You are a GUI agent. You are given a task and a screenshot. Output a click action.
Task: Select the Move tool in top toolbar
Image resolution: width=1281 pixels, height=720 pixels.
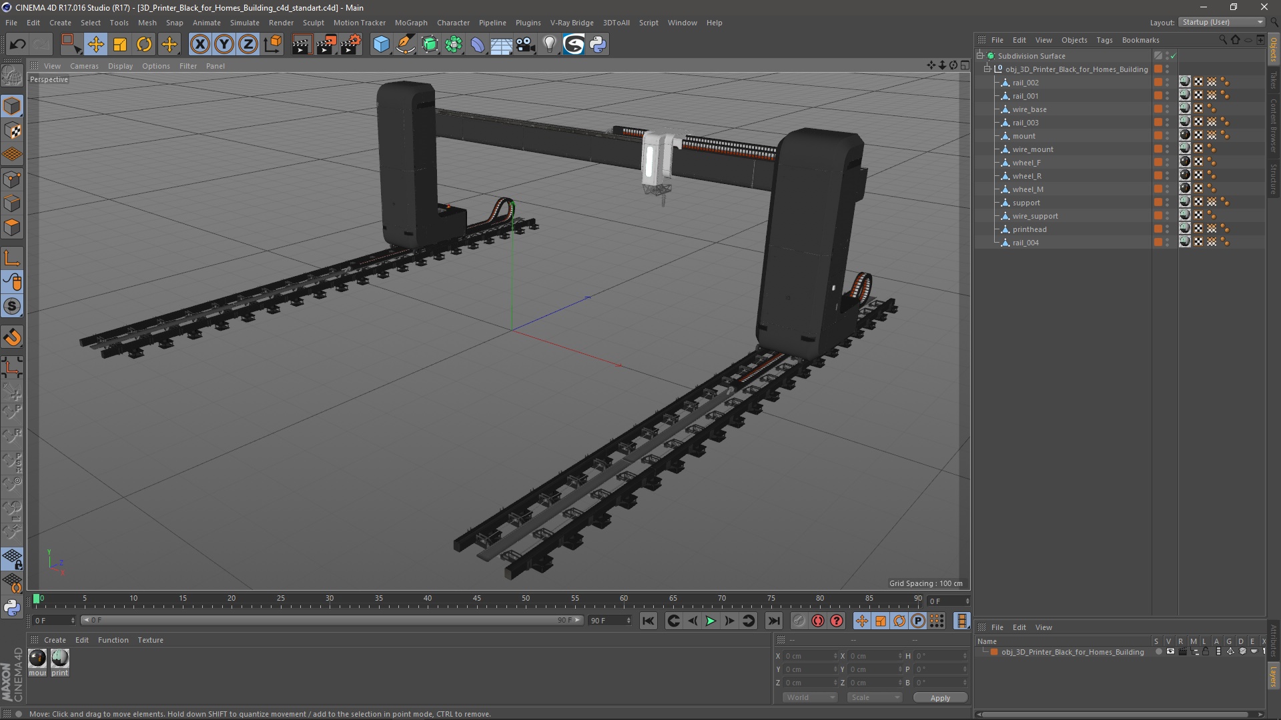[95, 45]
